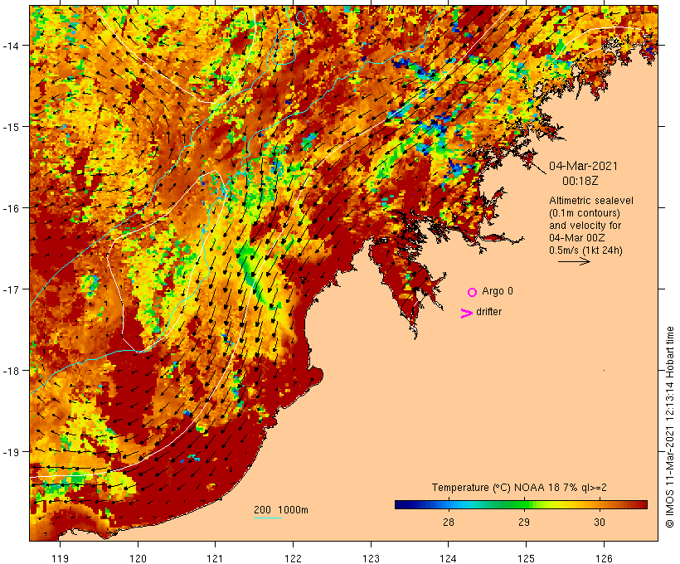Click the 'Temperature (°C) NOAA 18 7% ql>=2' title

coord(519,487)
